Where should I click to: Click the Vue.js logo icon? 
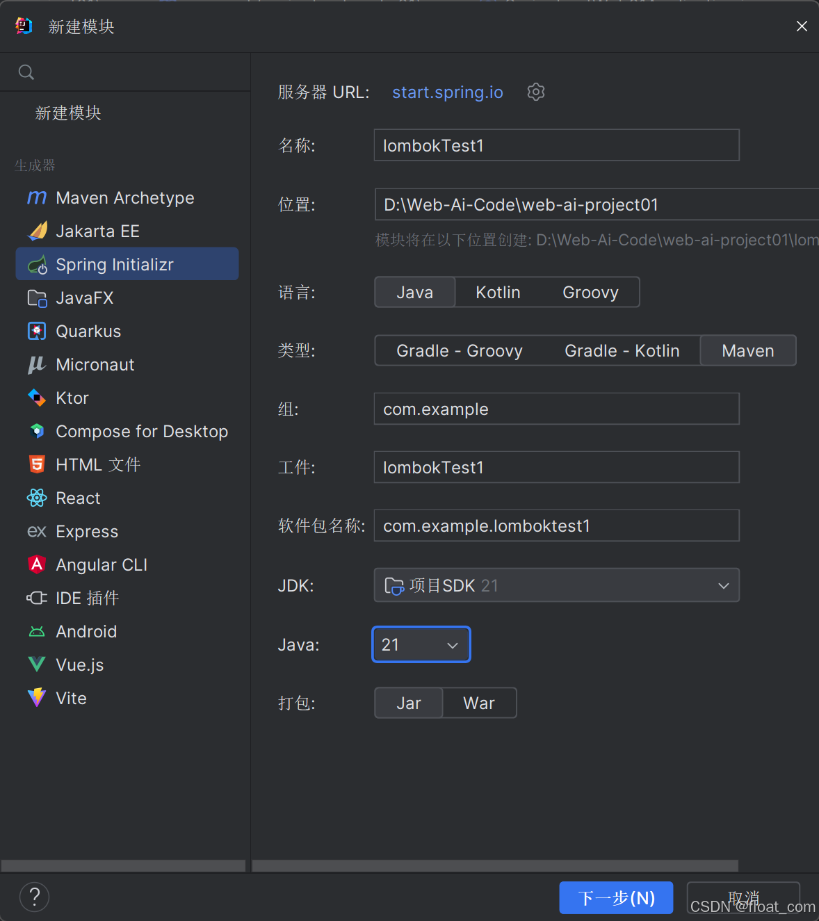click(37, 665)
